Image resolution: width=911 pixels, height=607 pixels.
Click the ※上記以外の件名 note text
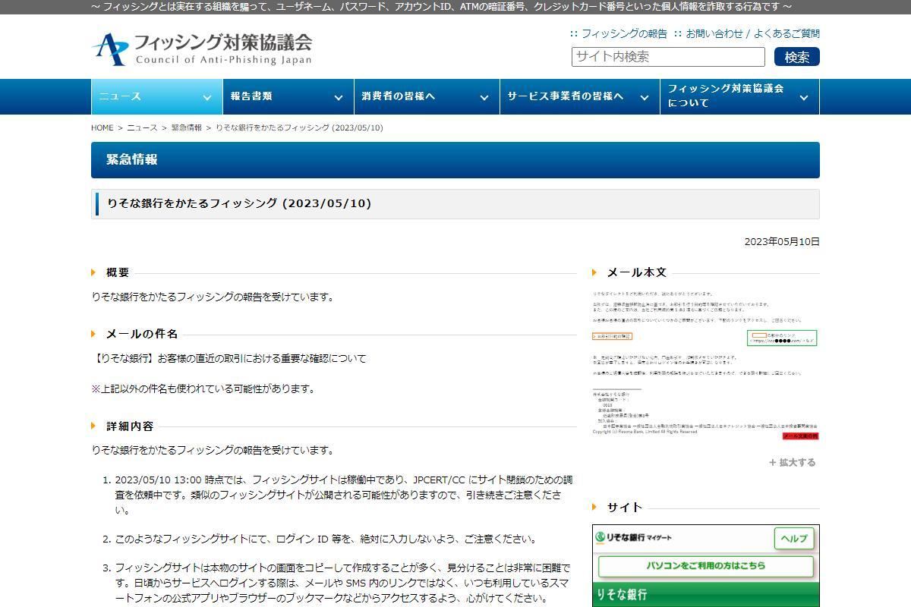[x=203, y=388]
